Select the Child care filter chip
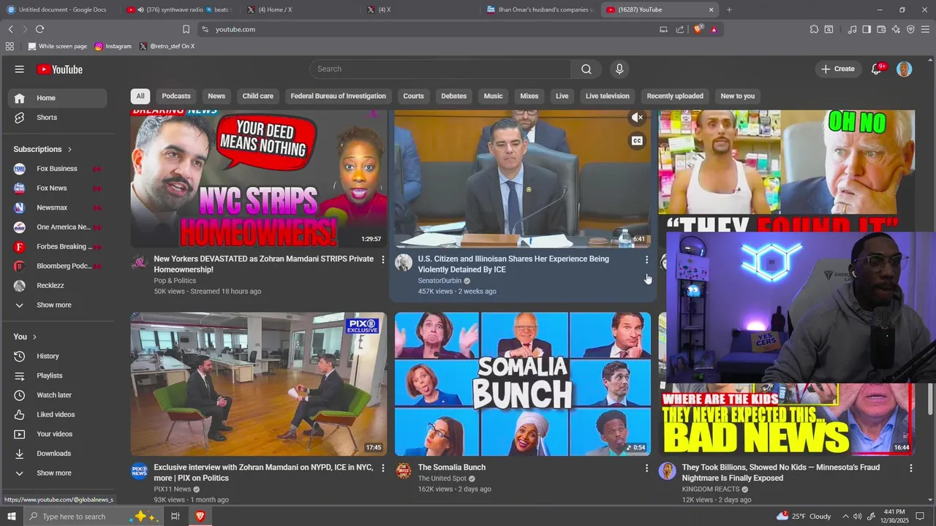This screenshot has height=526, width=936. click(x=258, y=96)
